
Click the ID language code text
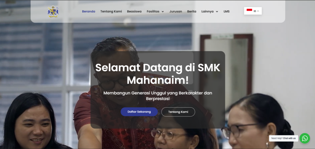click(x=255, y=11)
